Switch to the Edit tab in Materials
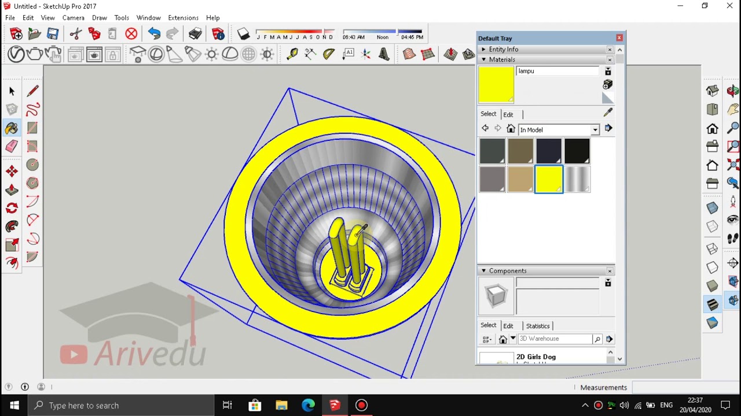This screenshot has width=741, height=416. pyautogui.click(x=508, y=114)
